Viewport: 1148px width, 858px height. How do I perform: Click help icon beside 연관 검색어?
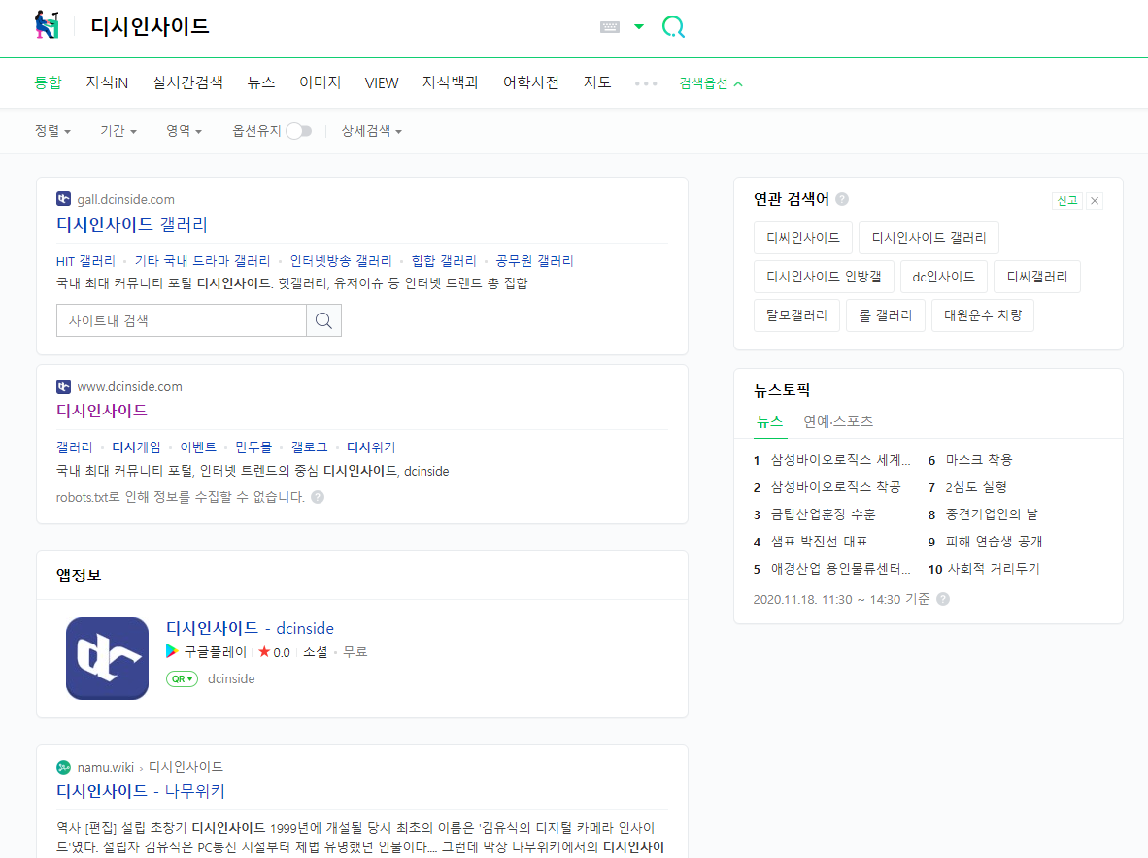pyautogui.click(x=842, y=199)
